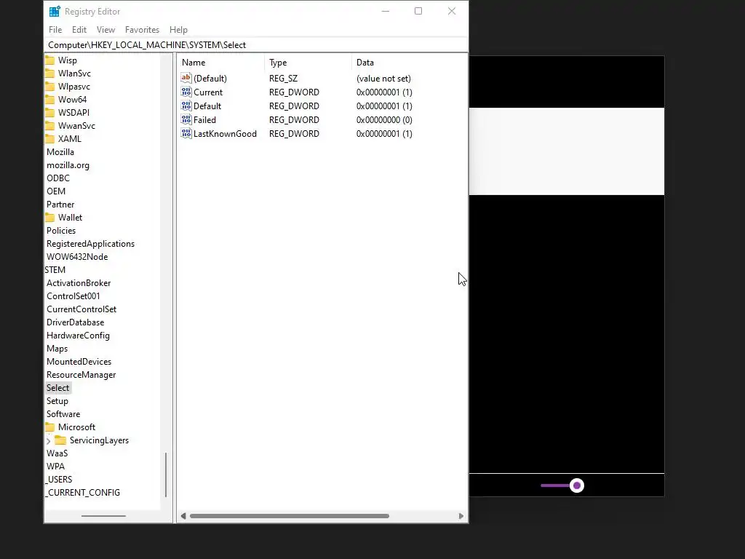
Task: Select the Default DWORD value icon
Action: 186,106
